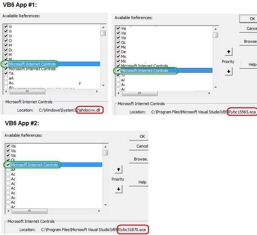The image size is (257, 235).
Task: Click scroll up arrow in VB6 App #2 list
Action: [x=105, y=146]
